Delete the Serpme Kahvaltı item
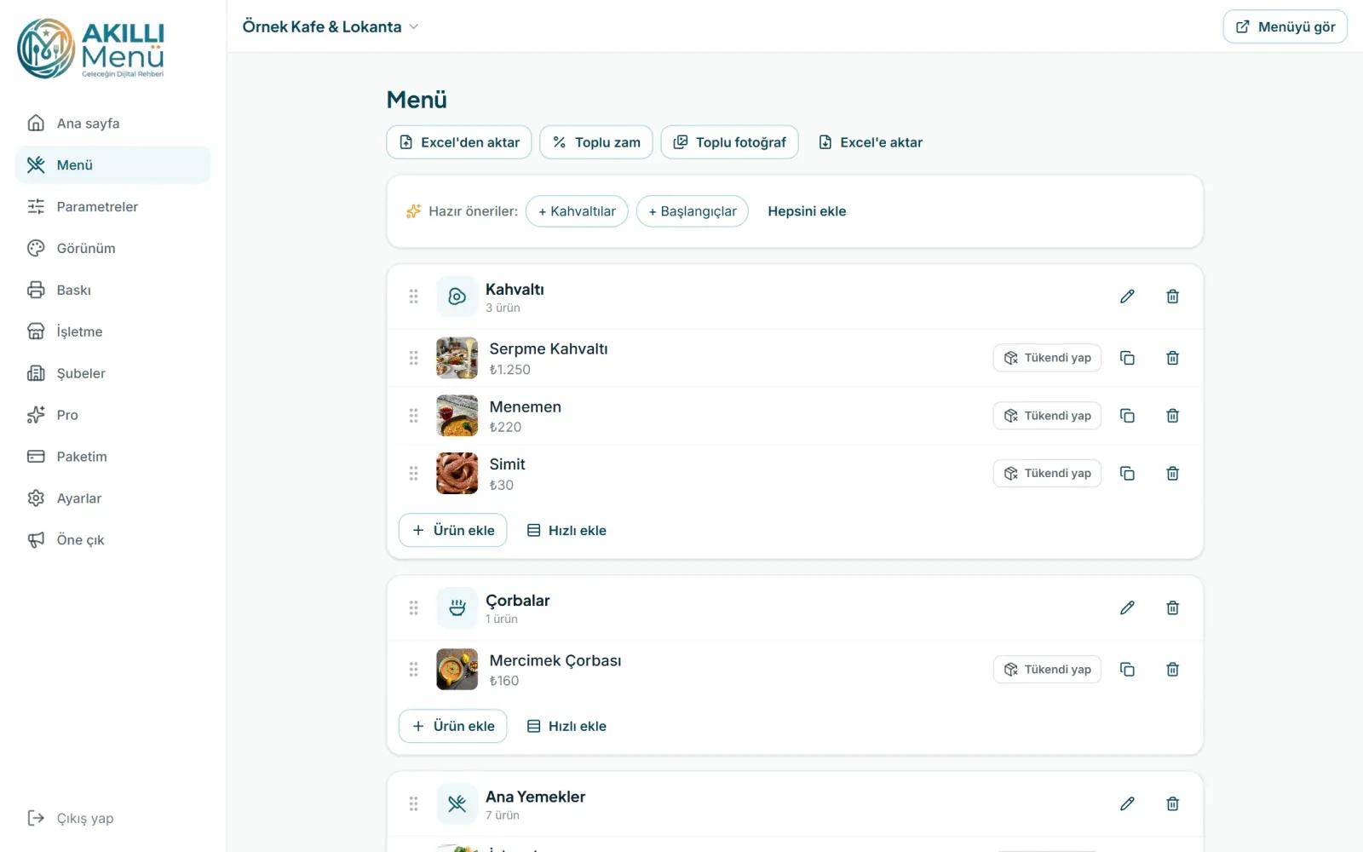Viewport: 1363px width, 852px height. (x=1172, y=358)
